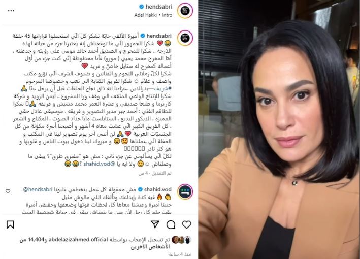Open the three-dots more options menu
Screen dimensions: 360x259
11,11
